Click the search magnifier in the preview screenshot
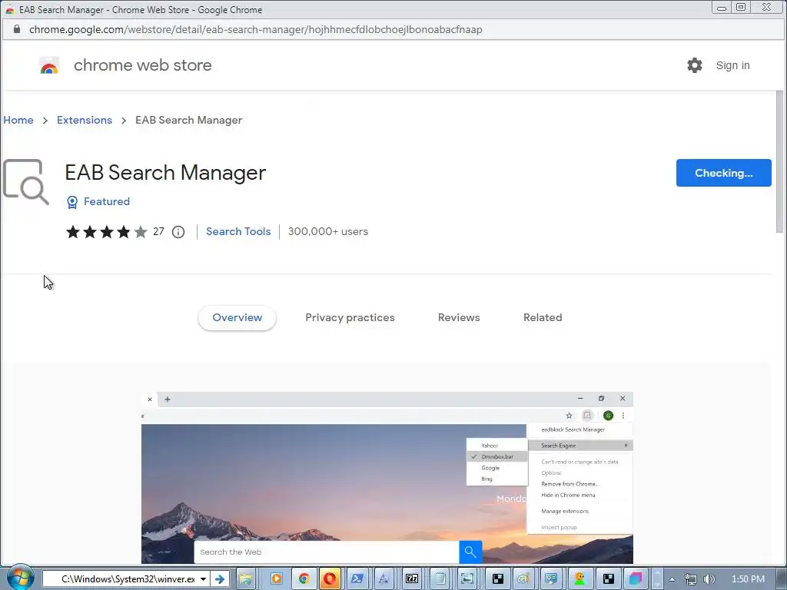The height and width of the screenshot is (590, 787). (470, 552)
